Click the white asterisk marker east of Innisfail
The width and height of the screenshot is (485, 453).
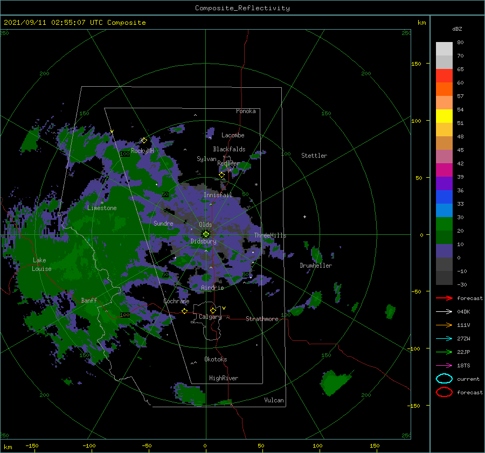256,185
